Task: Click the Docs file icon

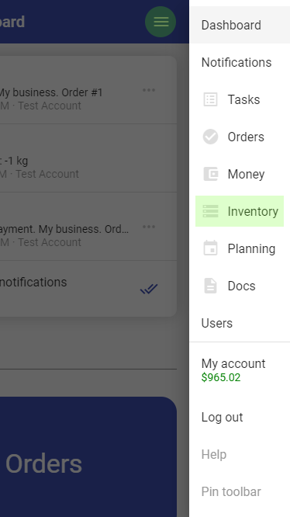Action: point(210,286)
